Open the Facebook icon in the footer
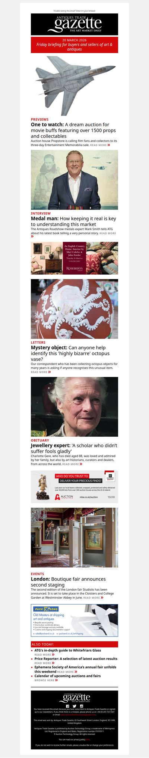 click(67, 706)
